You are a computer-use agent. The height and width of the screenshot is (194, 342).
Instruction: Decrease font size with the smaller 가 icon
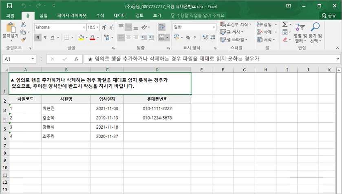pos(111,27)
